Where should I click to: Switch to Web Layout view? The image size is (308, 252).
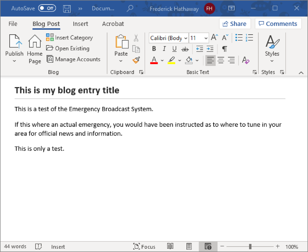[x=208, y=246]
